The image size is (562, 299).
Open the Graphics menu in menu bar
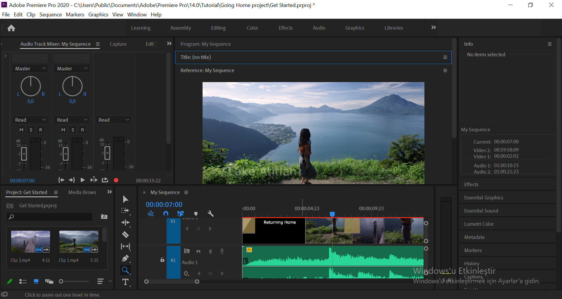click(x=98, y=15)
